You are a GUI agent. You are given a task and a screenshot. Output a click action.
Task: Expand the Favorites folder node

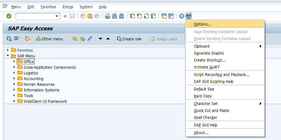[8, 50]
